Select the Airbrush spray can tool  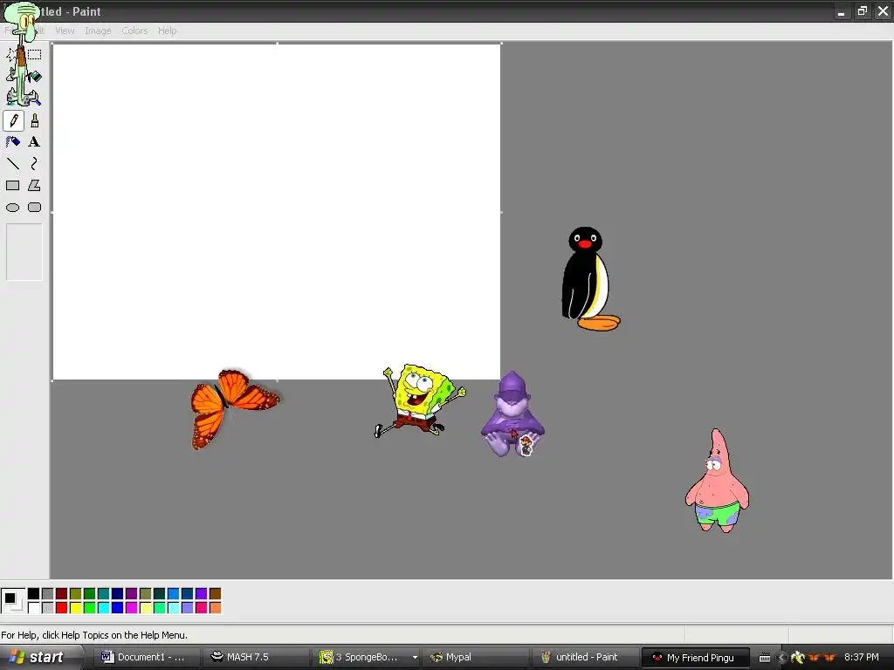pos(13,142)
